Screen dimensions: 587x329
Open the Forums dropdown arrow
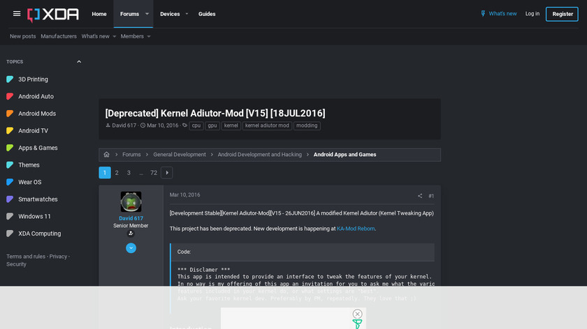point(147,14)
